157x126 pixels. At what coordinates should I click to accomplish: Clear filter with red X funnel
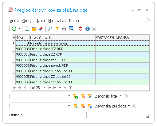coord(83,96)
